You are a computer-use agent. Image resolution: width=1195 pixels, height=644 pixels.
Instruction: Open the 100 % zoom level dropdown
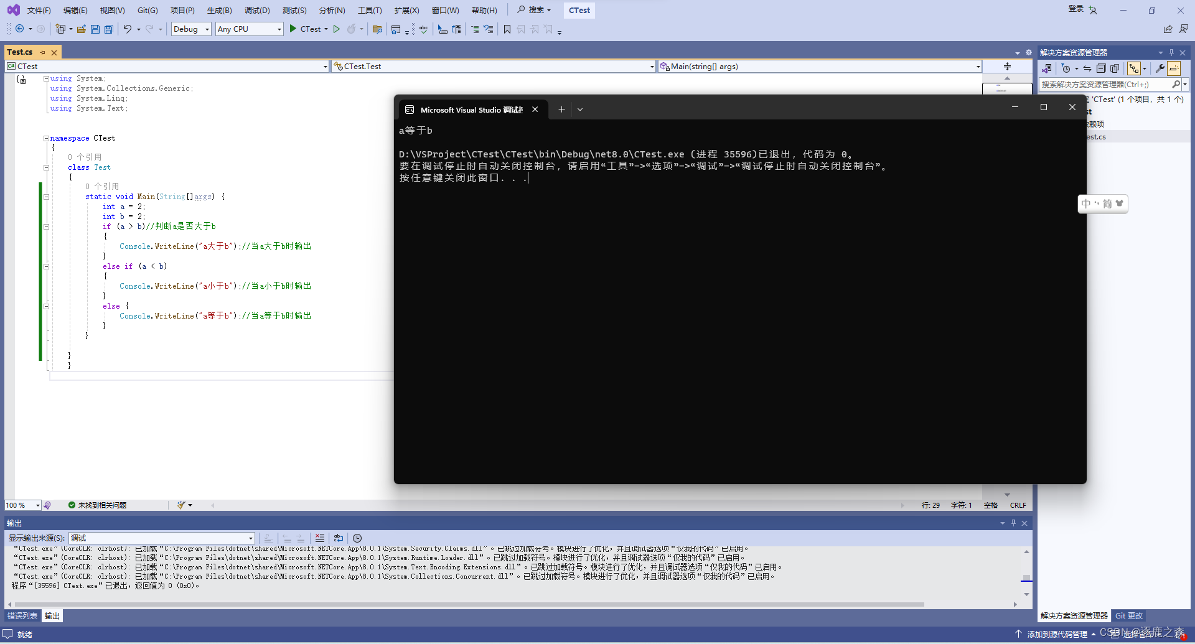(x=23, y=505)
